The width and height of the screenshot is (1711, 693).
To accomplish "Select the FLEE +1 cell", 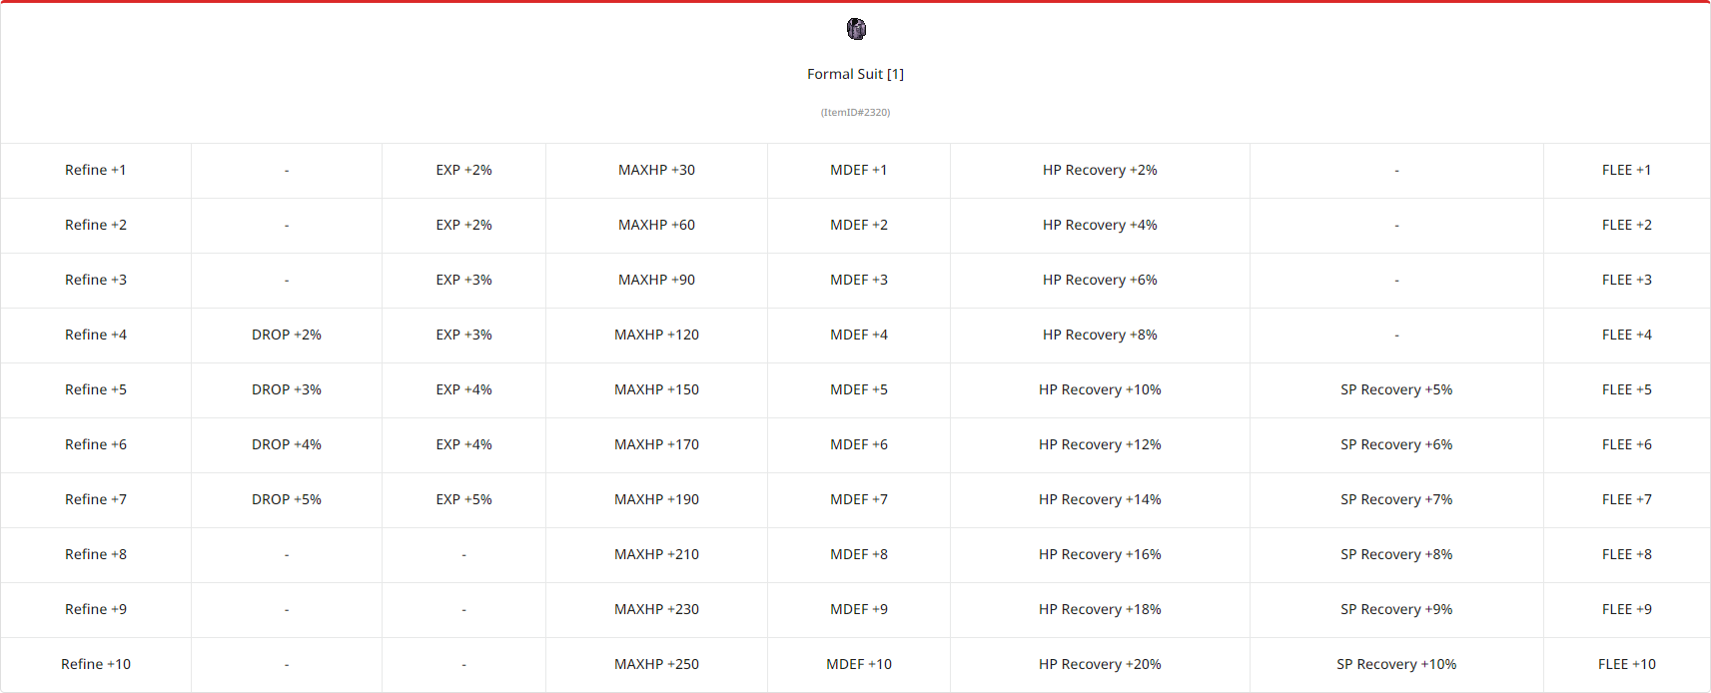I will click(1626, 170).
